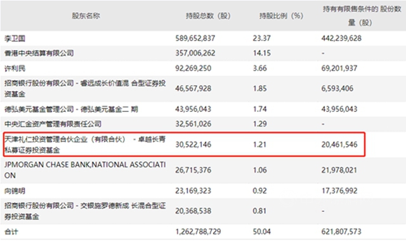This screenshot has height=241, width=406.
Task: Select the percentage 3.66
Action: [259, 68]
